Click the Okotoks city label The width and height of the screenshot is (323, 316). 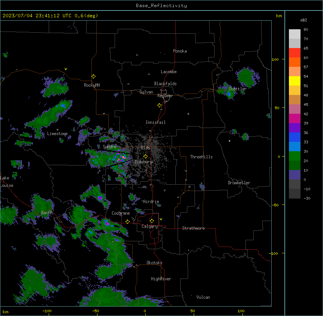154,263
